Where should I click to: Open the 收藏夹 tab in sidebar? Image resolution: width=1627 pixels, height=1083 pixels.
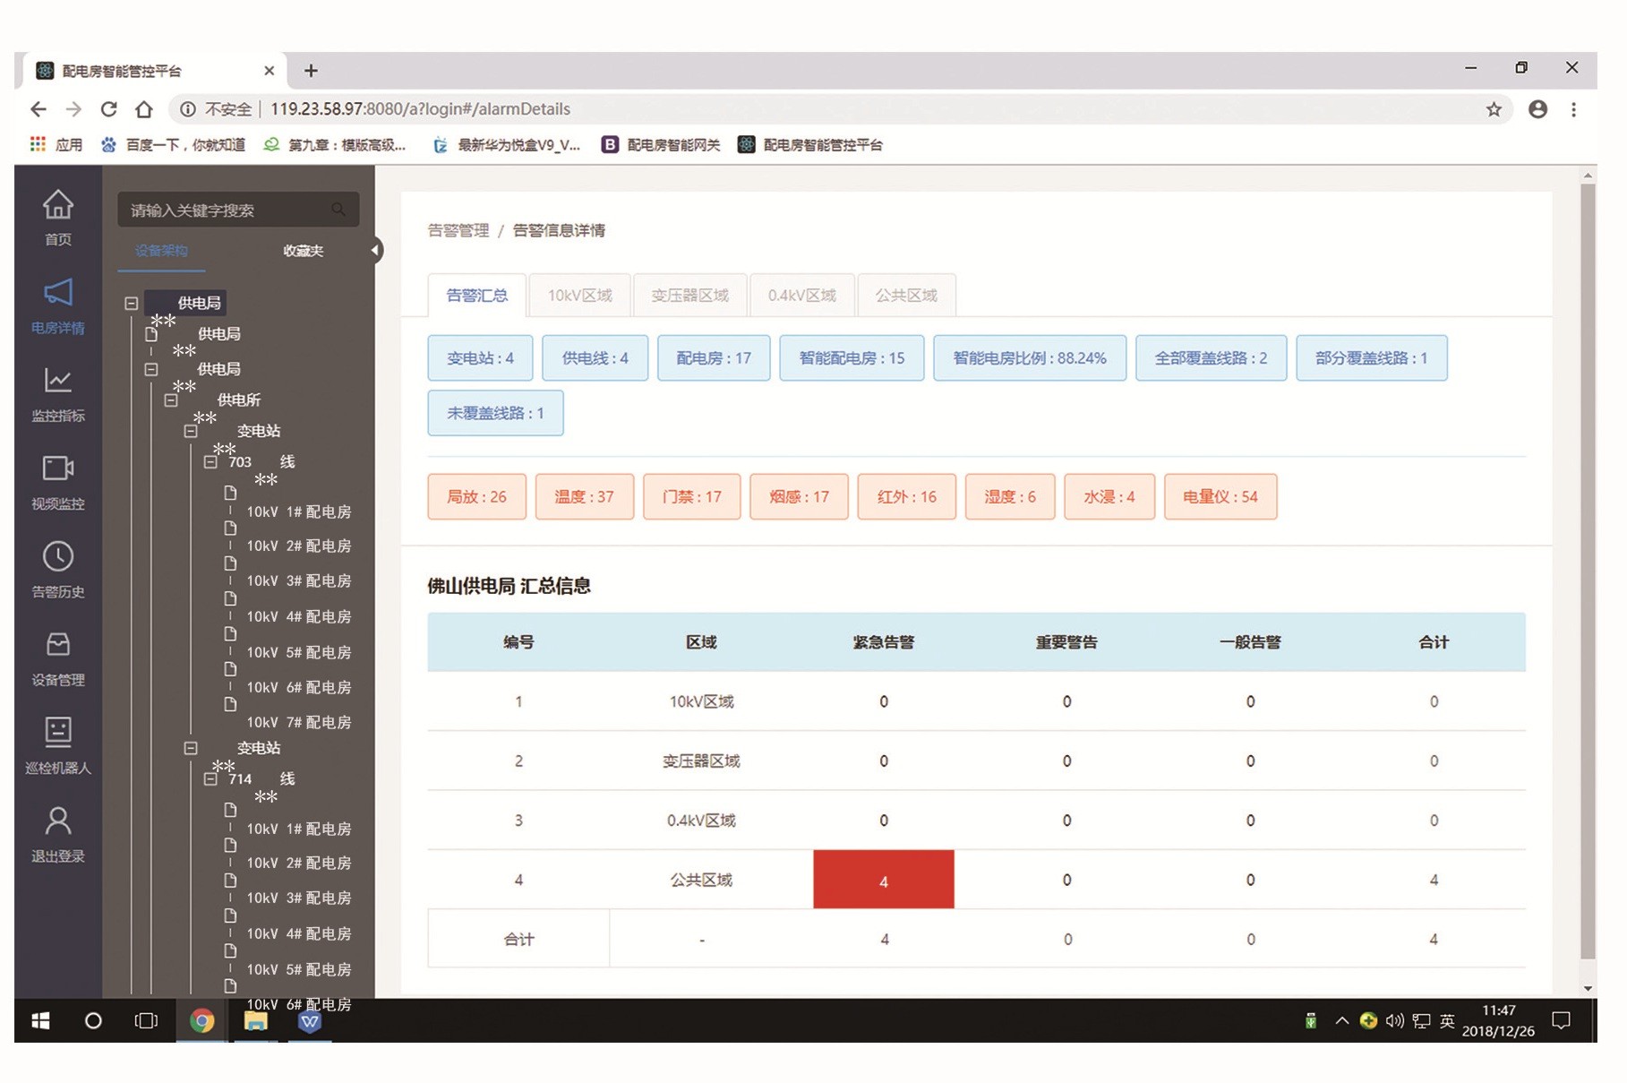pos(303,251)
